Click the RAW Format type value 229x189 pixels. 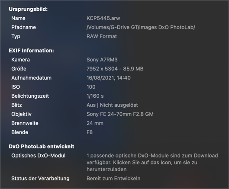[x=102, y=36]
